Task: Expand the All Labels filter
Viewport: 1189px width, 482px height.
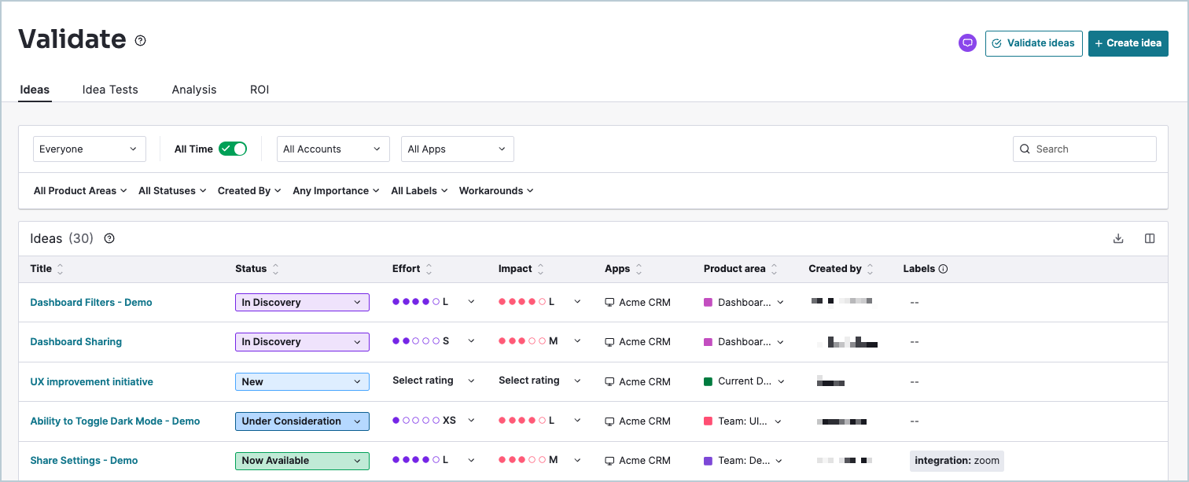Action: pos(419,191)
